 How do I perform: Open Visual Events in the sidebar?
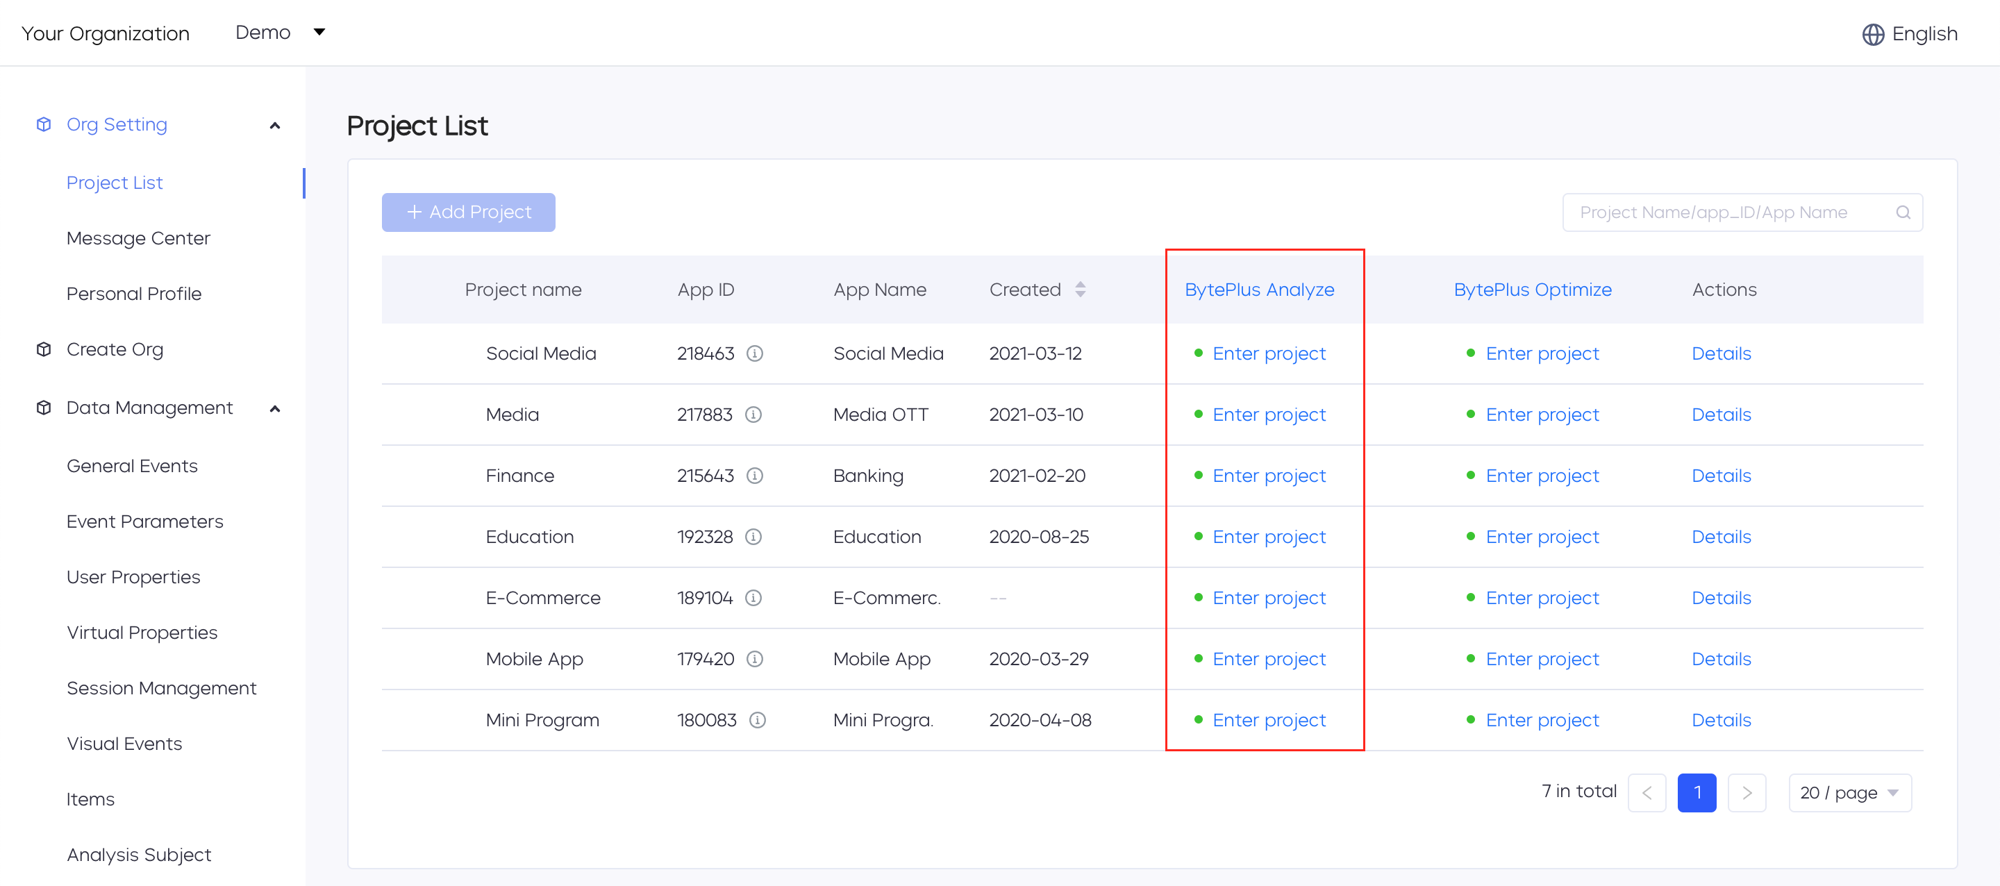point(124,743)
